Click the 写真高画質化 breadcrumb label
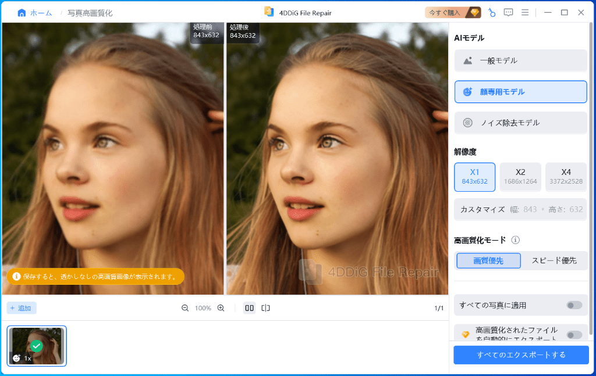 pos(90,13)
